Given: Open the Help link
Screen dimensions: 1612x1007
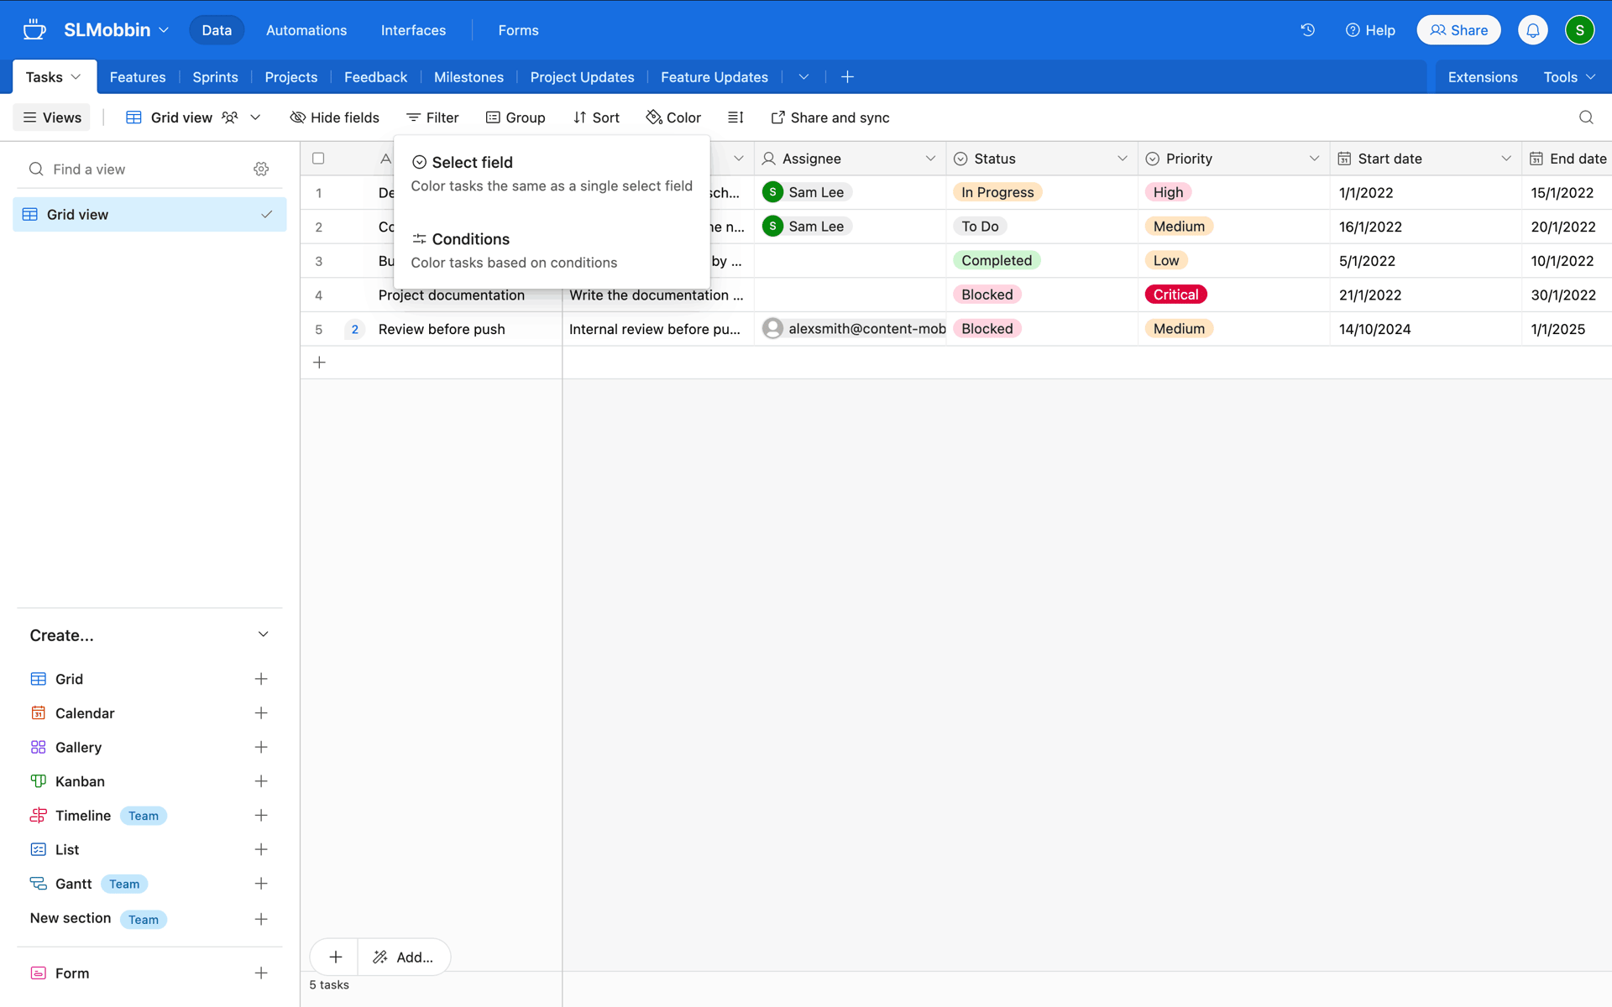Looking at the screenshot, I should pos(1370,30).
